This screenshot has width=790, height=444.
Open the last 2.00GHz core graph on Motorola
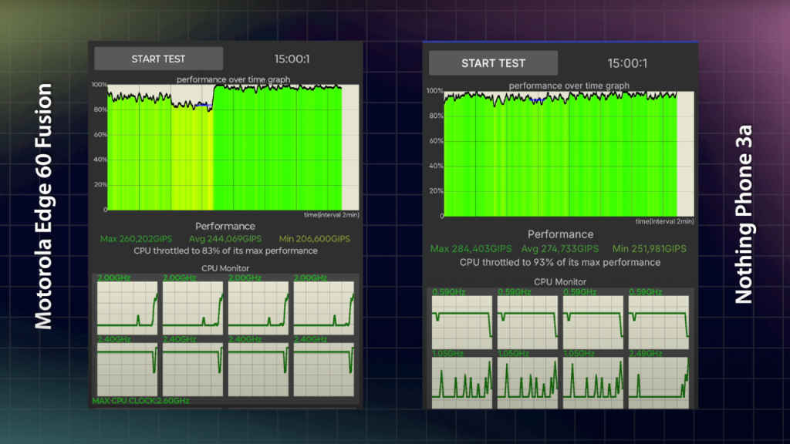(324, 308)
